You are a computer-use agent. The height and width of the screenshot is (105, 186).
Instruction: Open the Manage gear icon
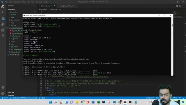[3, 94]
